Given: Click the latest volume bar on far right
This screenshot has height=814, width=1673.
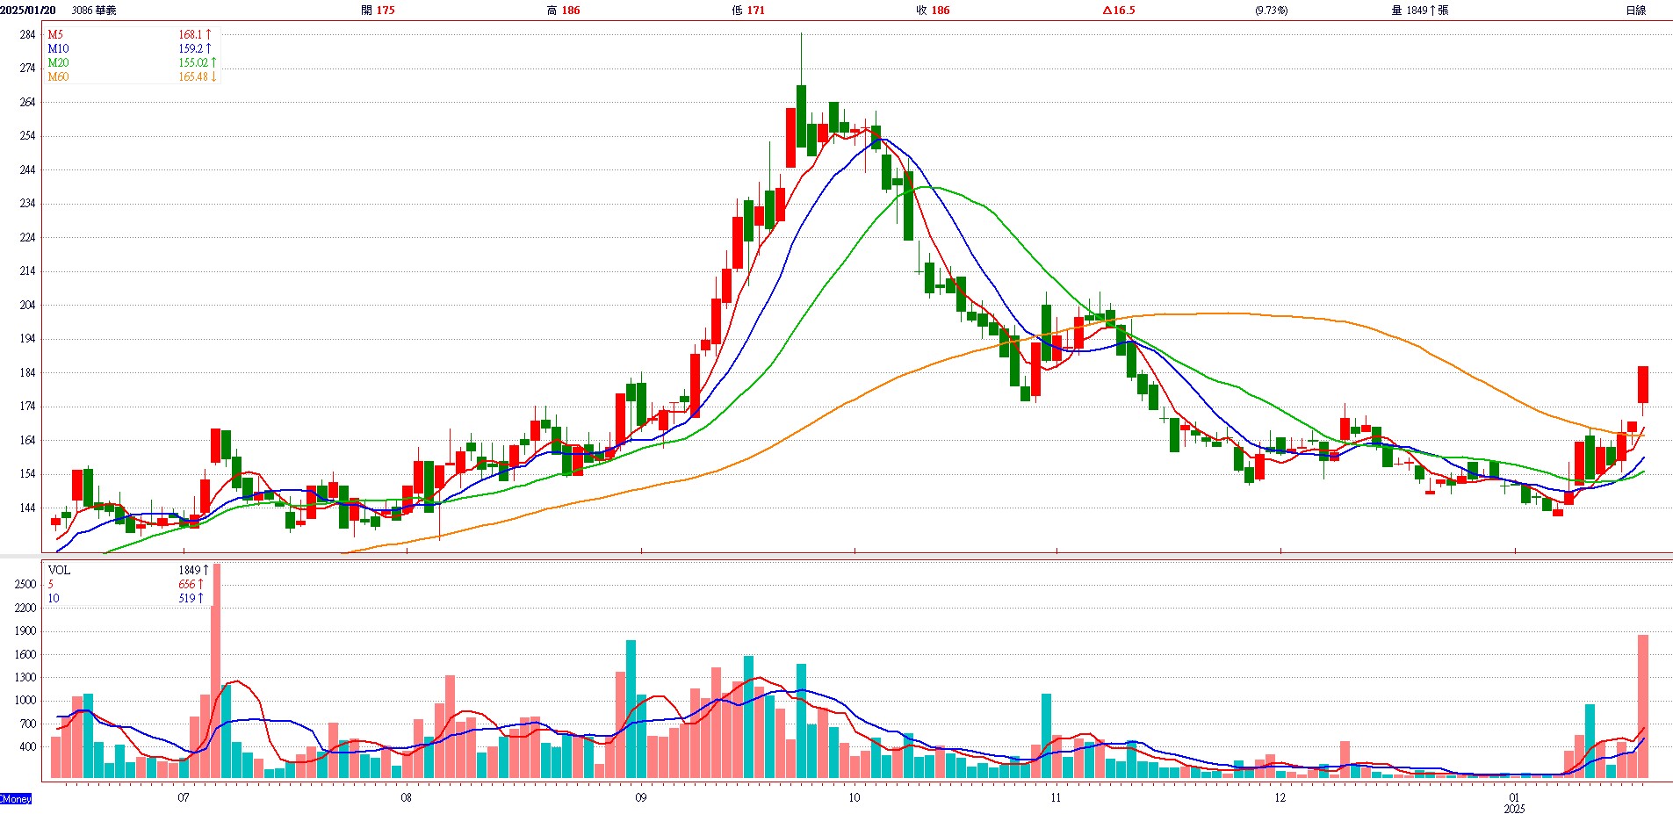Looking at the screenshot, I should click(x=1642, y=706).
